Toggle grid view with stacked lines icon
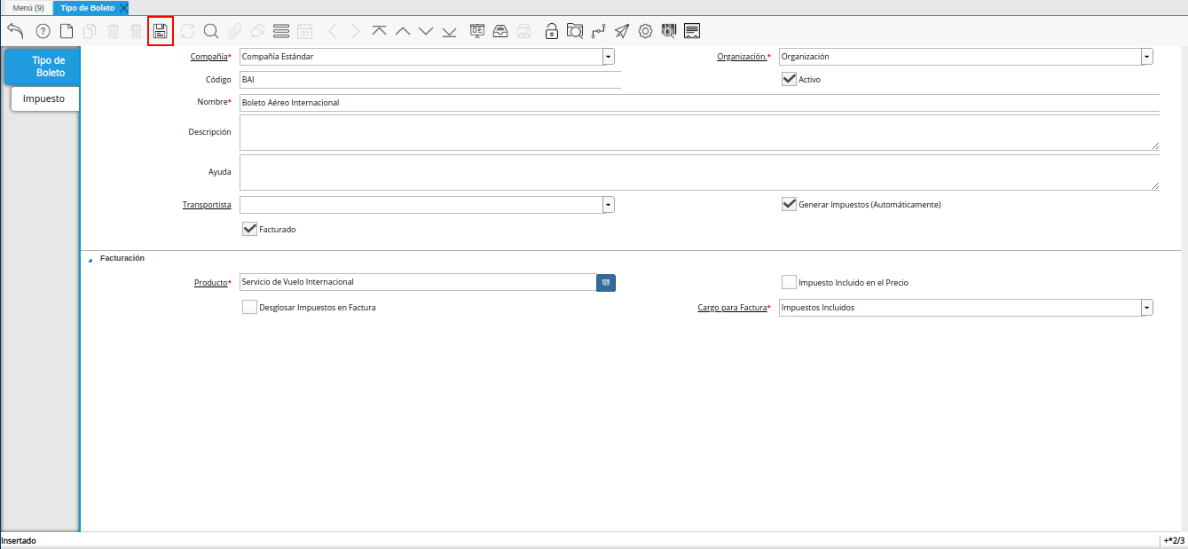This screenshot has width=1188, height=549. [x=281, y=31]
